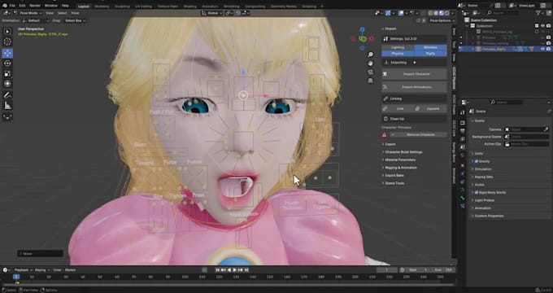
Task: Select the Scale tool
Action: [7, 74]
